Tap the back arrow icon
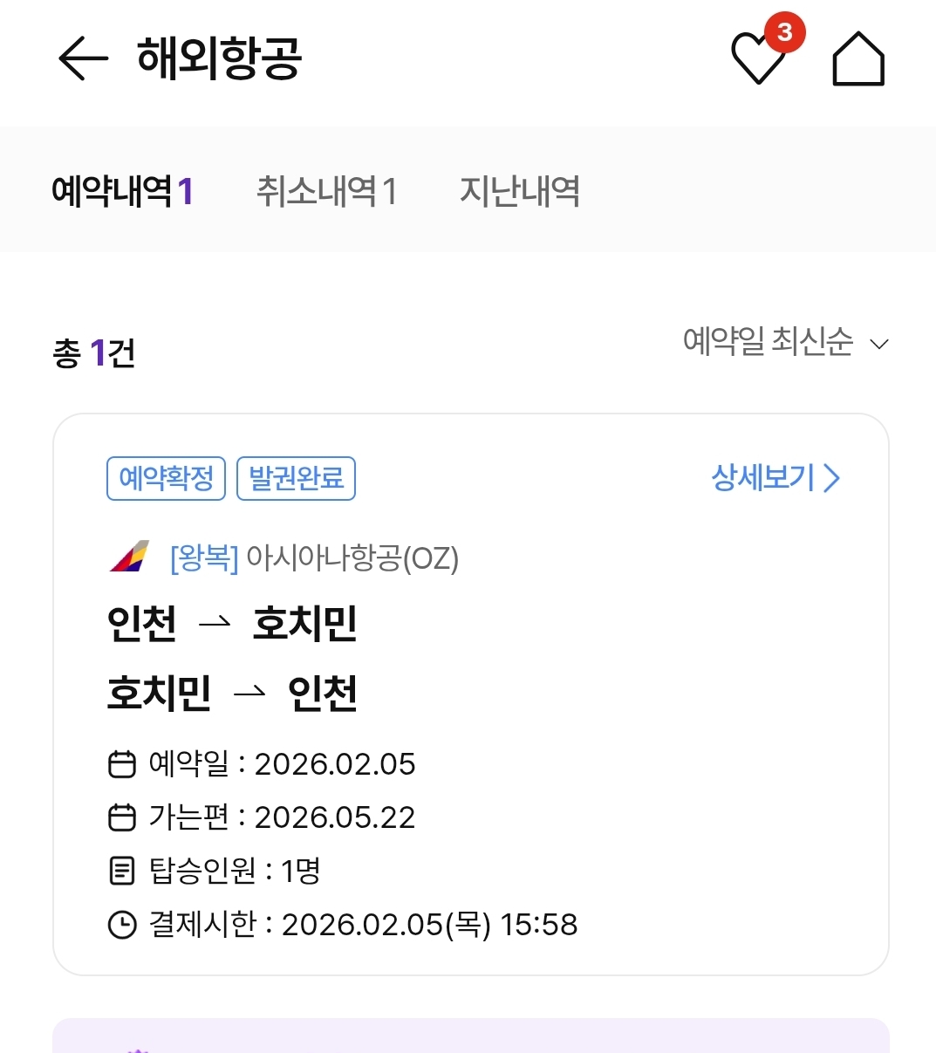 [83, 59]
